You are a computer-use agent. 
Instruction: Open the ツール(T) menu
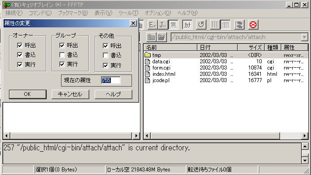128,13
